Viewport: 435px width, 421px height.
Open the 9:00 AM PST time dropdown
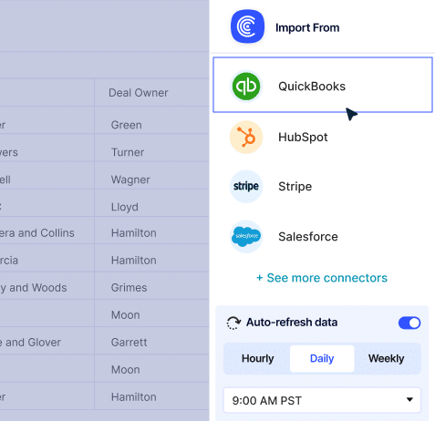pyautogui.click(x=322, y=400)
